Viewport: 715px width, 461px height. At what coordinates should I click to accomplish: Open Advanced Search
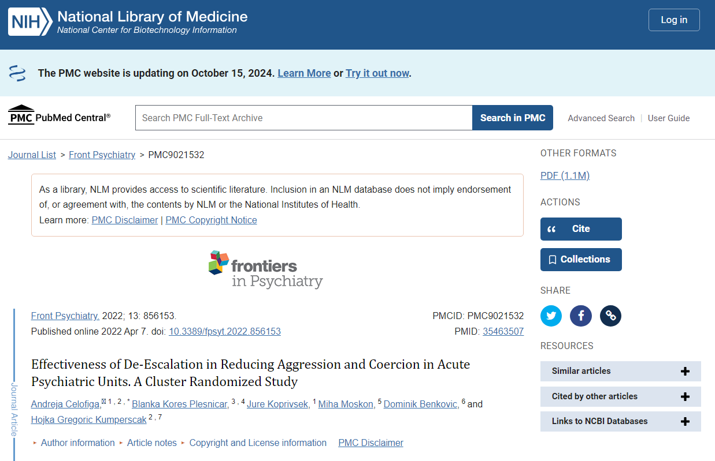[601, 118]
